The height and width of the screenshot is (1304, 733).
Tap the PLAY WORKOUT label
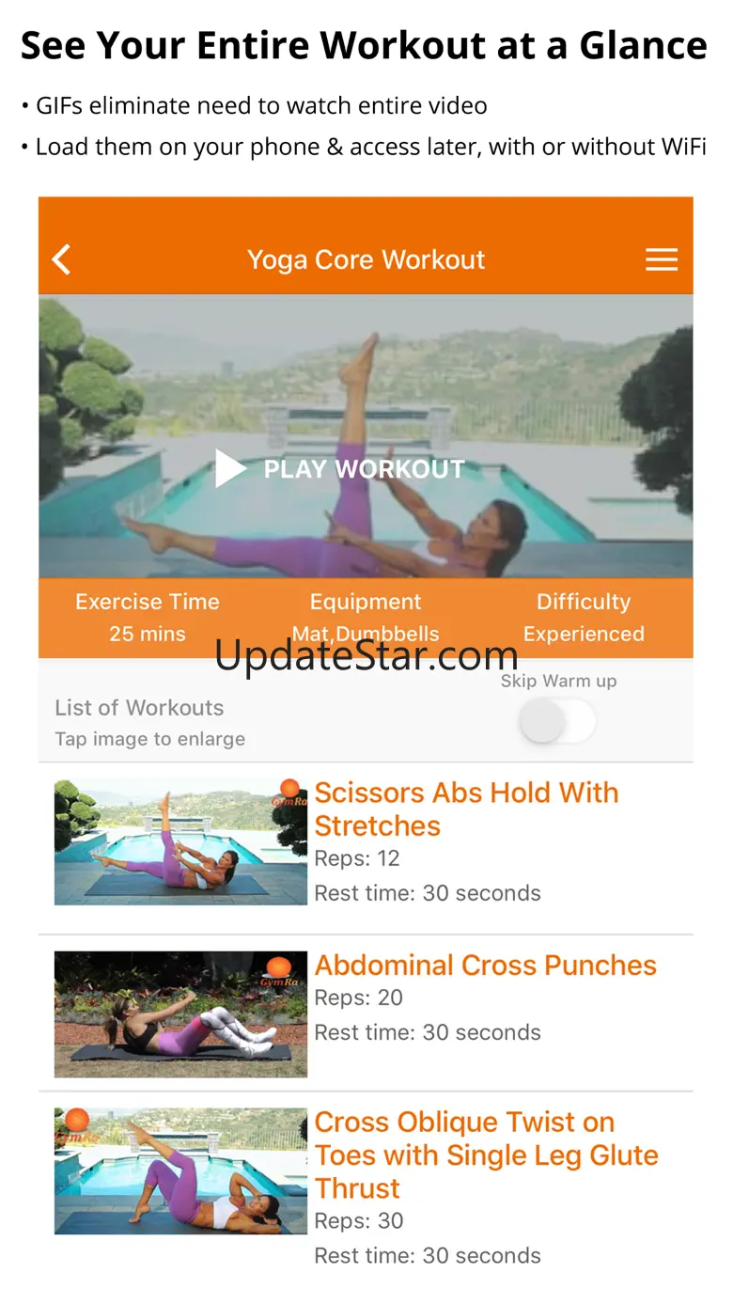[365, 469]
